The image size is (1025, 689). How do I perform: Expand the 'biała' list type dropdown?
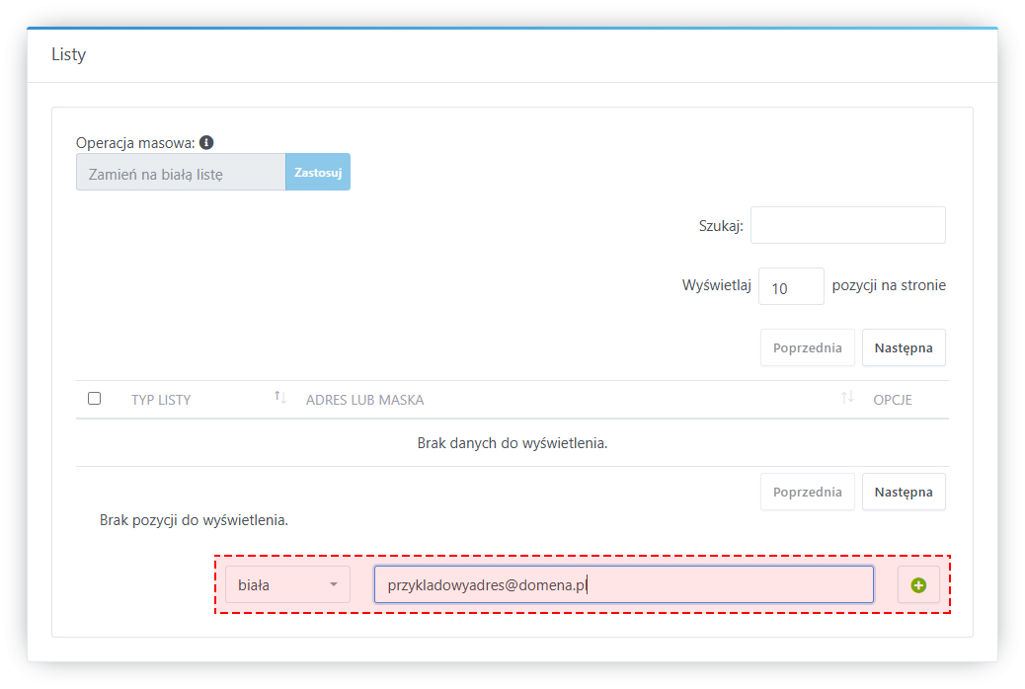pos(287,584)
